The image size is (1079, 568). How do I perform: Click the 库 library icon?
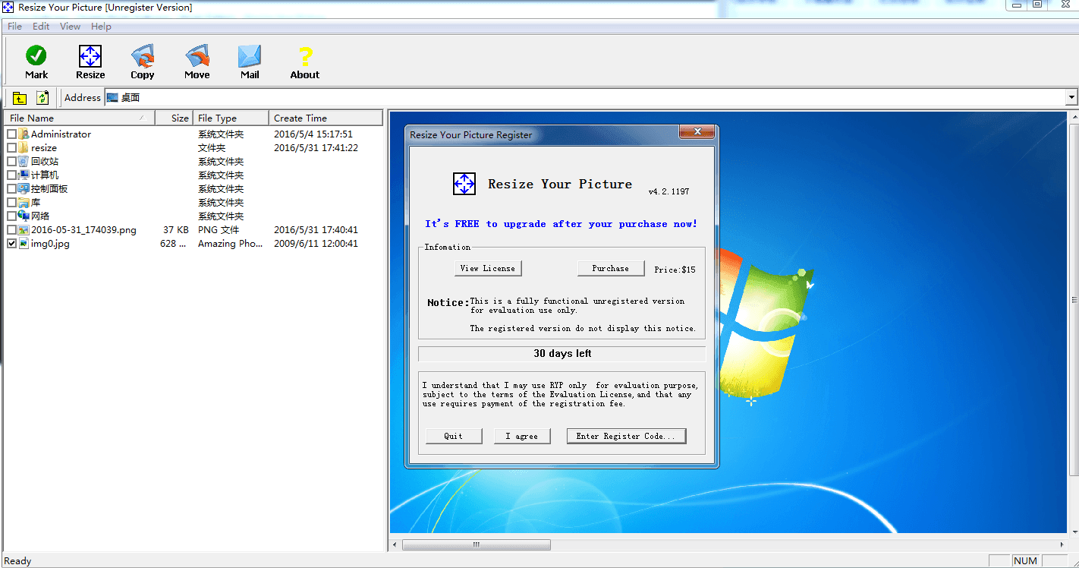tap(24, 203)
